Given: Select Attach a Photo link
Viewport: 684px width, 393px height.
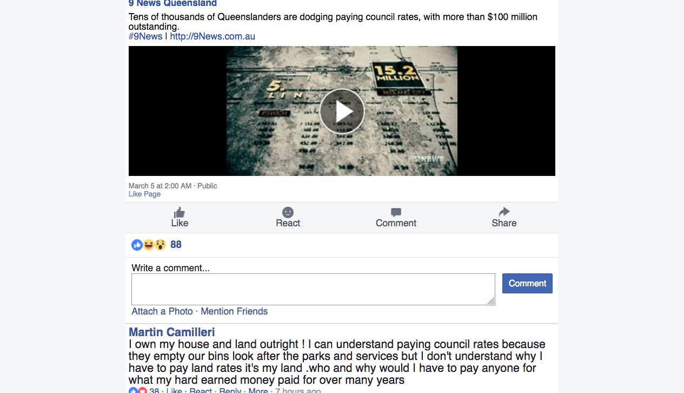Looking at the screenshot, I should 162,311.
